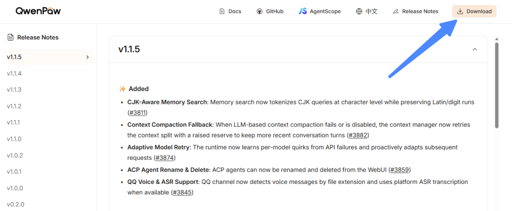Go to v1.0.0 in the version list
The height and width of the screenshot is (211, 512).
click(15, 188)
